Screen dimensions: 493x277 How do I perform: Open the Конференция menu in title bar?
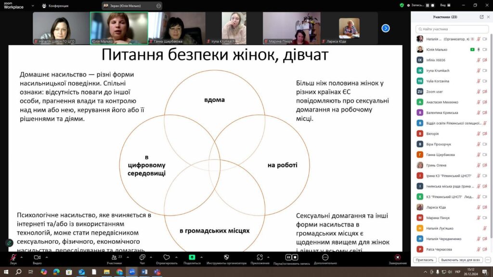pos(55,6)
